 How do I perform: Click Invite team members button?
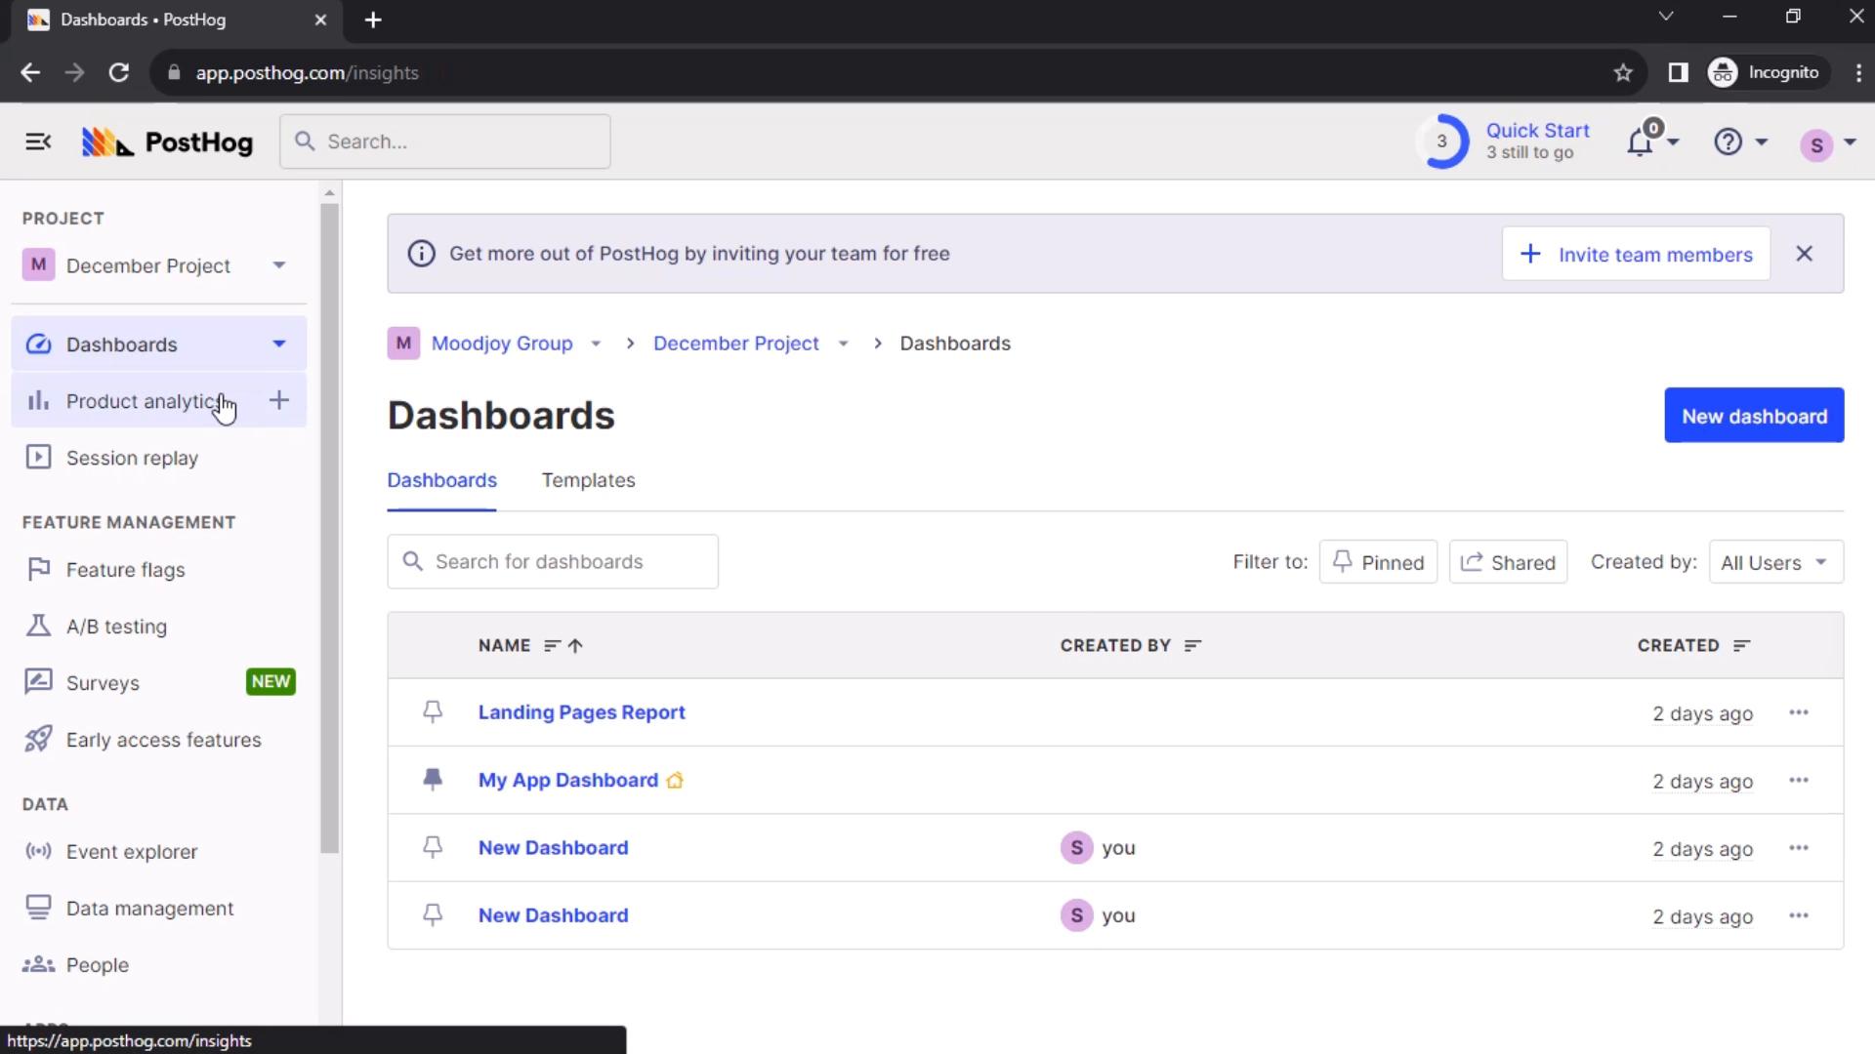pos(1636,254)
